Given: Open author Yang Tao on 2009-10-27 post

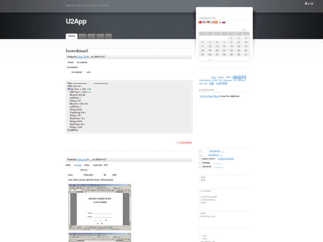Looking at the screenshot, I should 82,57.
